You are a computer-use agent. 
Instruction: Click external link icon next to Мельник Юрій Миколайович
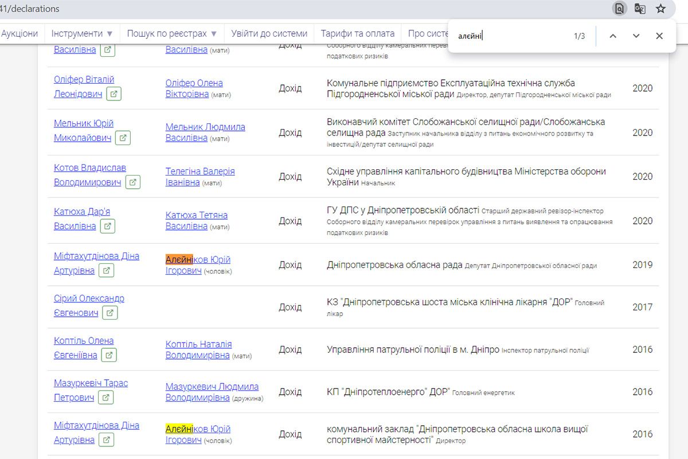click(123, 138)
